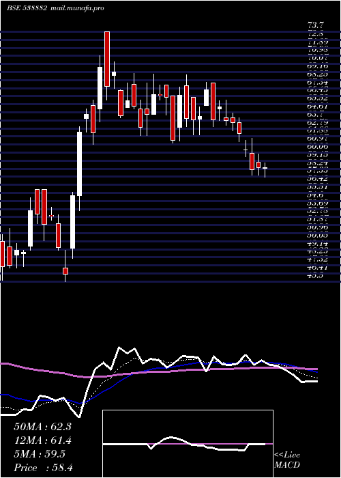Click the '12MA : 61.4' readout

pos(43,440)
